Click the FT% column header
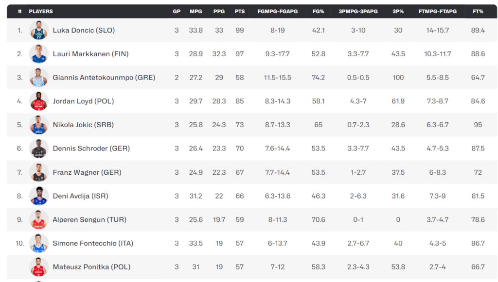Viewport: 498px width, 282px height. (x=478, y=12)
